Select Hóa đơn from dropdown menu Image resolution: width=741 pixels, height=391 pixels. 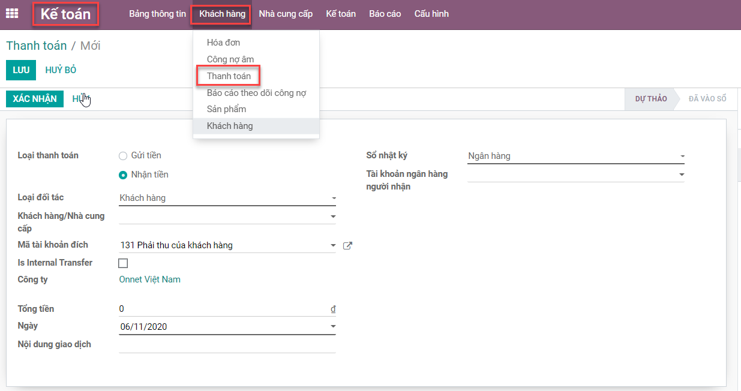coord(223,43)
